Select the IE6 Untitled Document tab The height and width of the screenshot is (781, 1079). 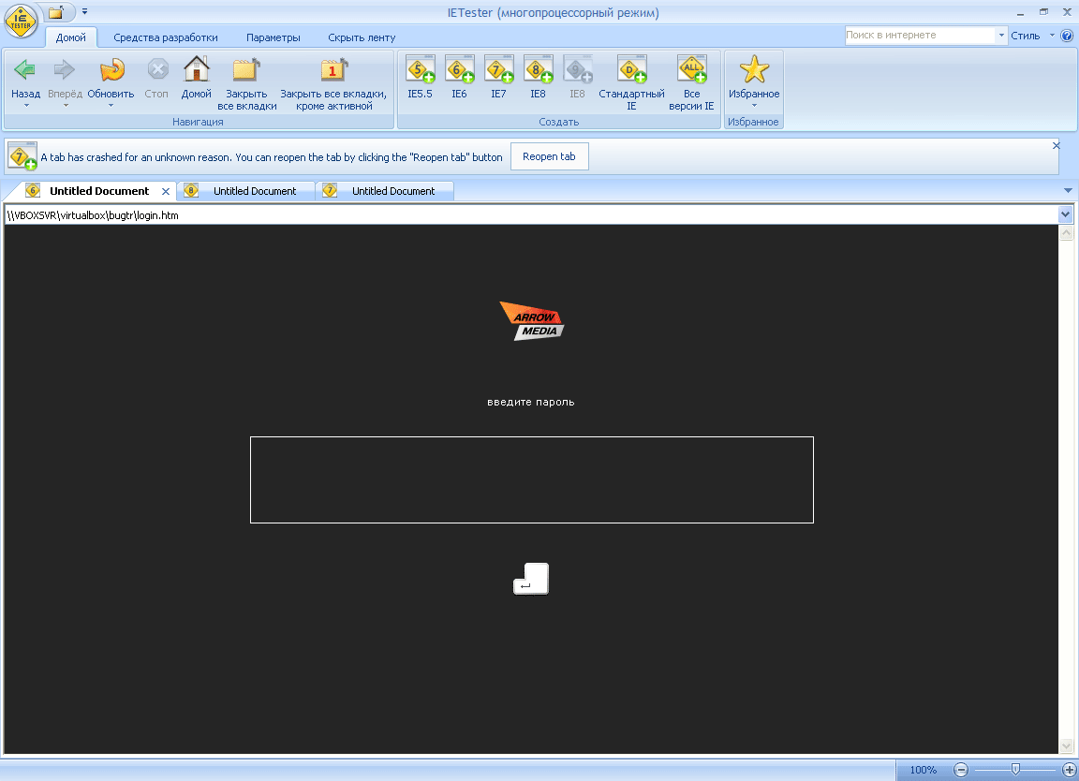pos(99,191)
